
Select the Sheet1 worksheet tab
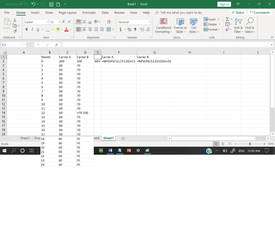click(x=25, y=138)
